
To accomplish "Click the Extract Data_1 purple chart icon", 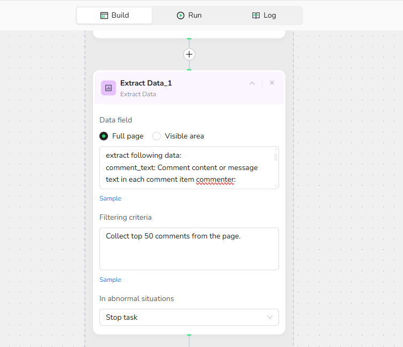I will (108, 88).
